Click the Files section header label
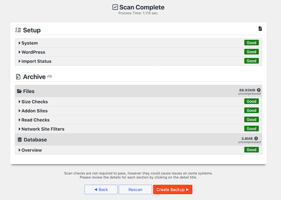The width and height of the screenshot is (281, 200). tap(29, 91)
